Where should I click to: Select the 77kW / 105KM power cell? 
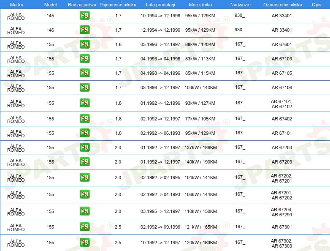200,119
